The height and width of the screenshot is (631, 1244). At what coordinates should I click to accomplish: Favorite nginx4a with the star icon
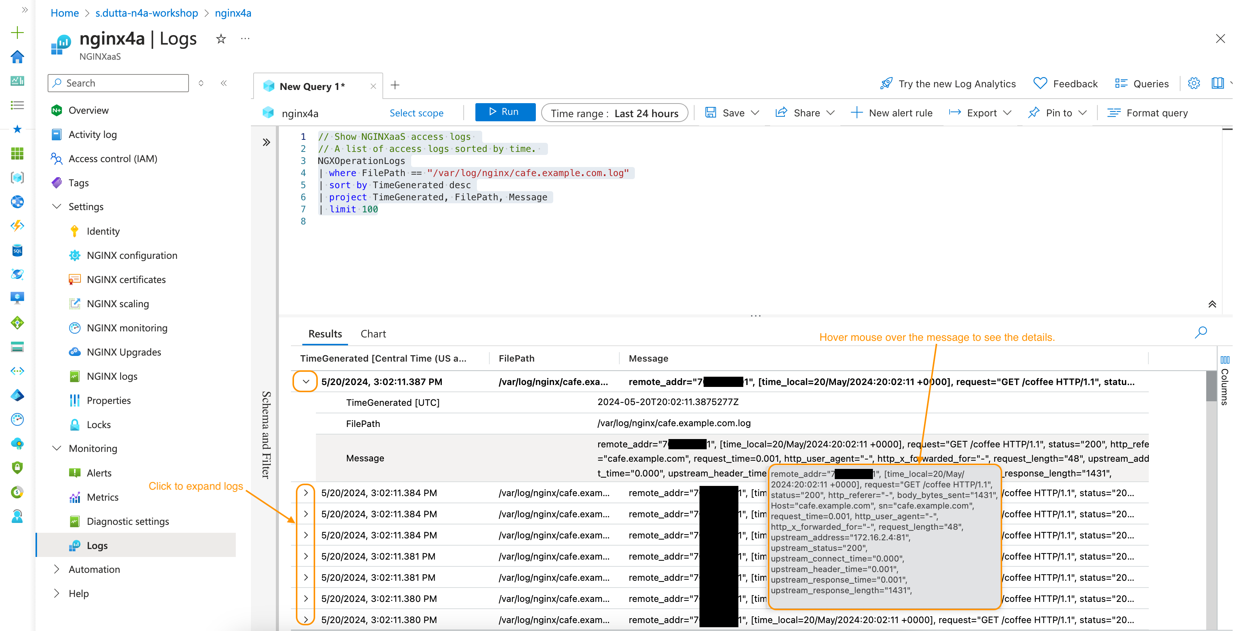pos(221,39)
